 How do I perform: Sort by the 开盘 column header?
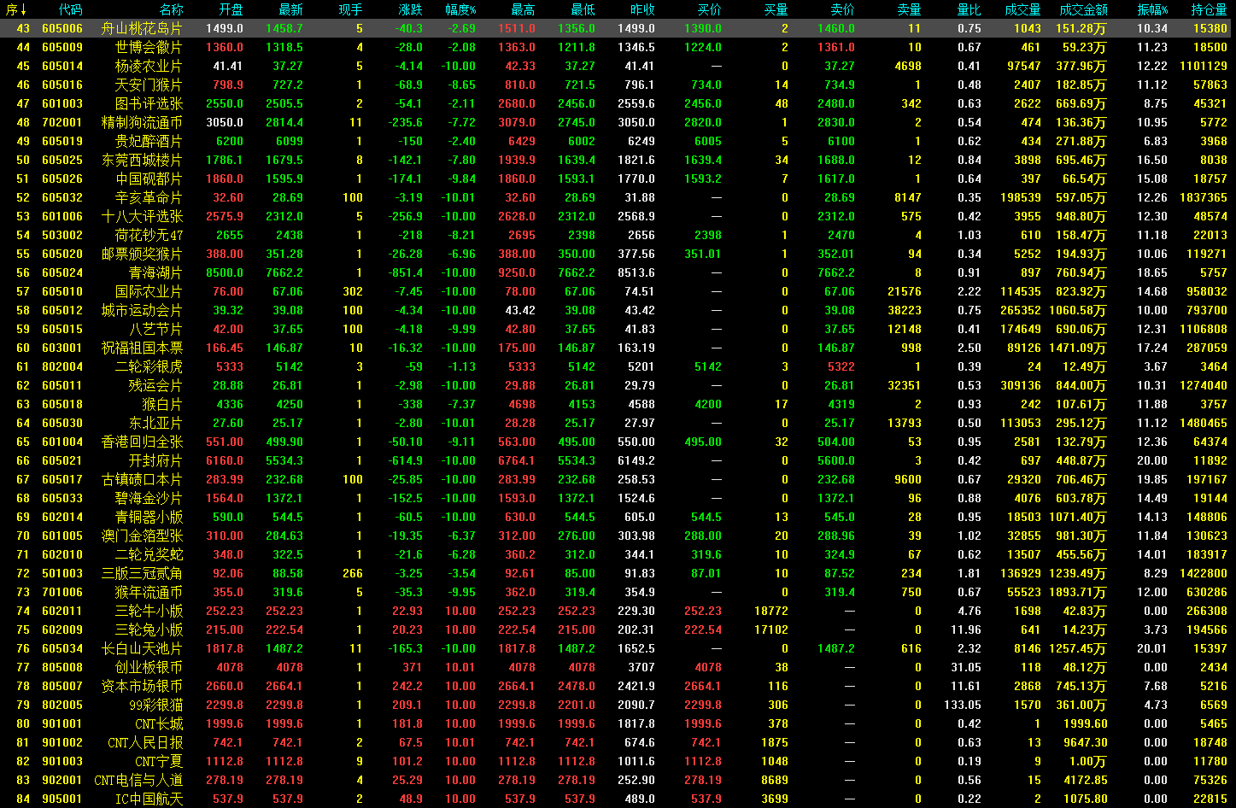pyautogui.click(x=231, y=9)
